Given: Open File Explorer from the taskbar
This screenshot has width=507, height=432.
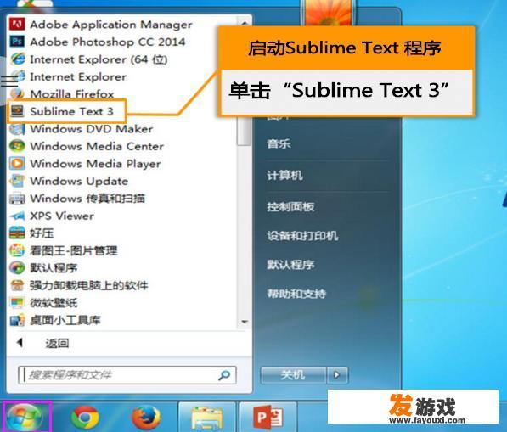Looking at the screenshot, I should [x=207, y=417].
